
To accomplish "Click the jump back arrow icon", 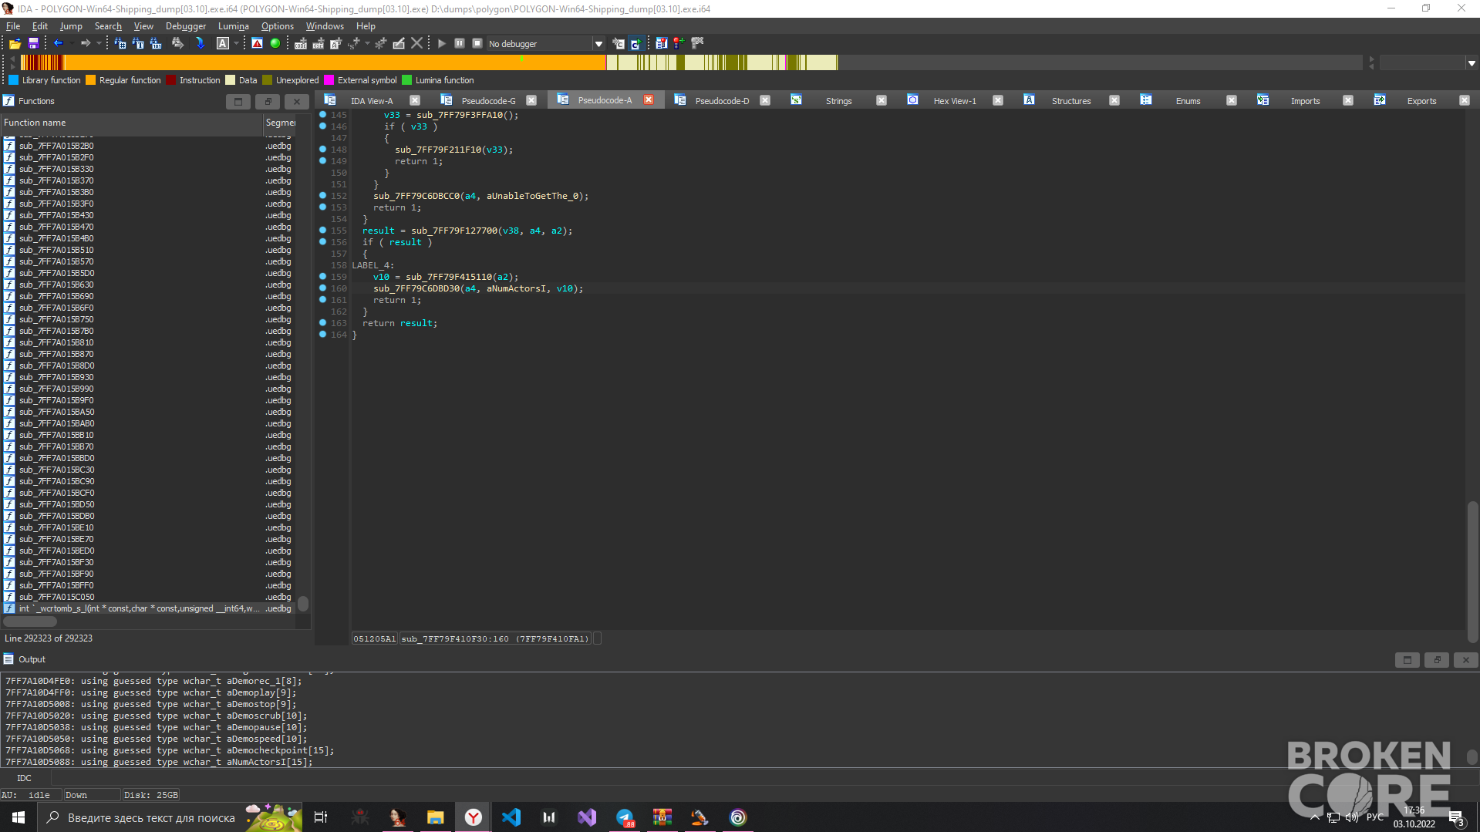I will tap(58, 44).
